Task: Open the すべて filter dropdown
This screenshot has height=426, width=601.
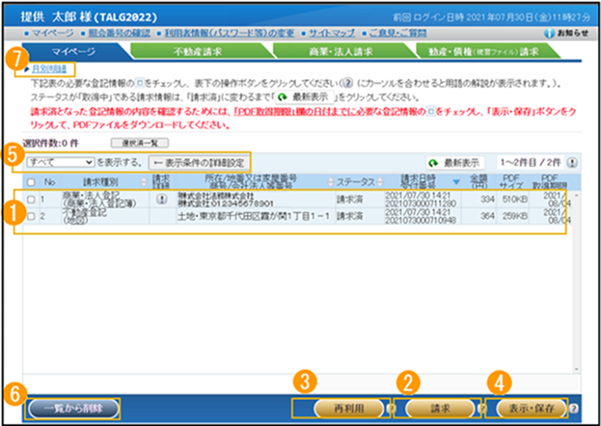Action: coord(61,161)
